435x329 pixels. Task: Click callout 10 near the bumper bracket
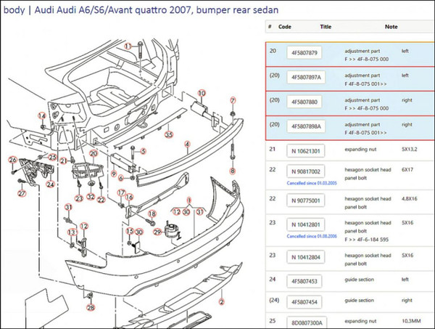(202, 93)
